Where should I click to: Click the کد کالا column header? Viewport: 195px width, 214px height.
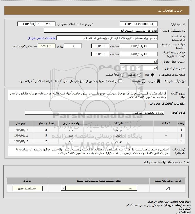(x=166, y=123)
